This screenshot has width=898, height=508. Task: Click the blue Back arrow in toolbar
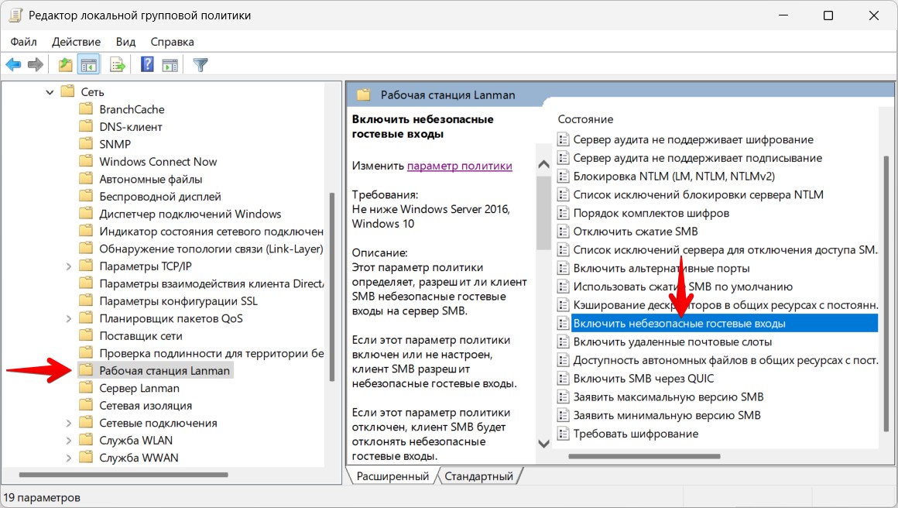[13, 65]
